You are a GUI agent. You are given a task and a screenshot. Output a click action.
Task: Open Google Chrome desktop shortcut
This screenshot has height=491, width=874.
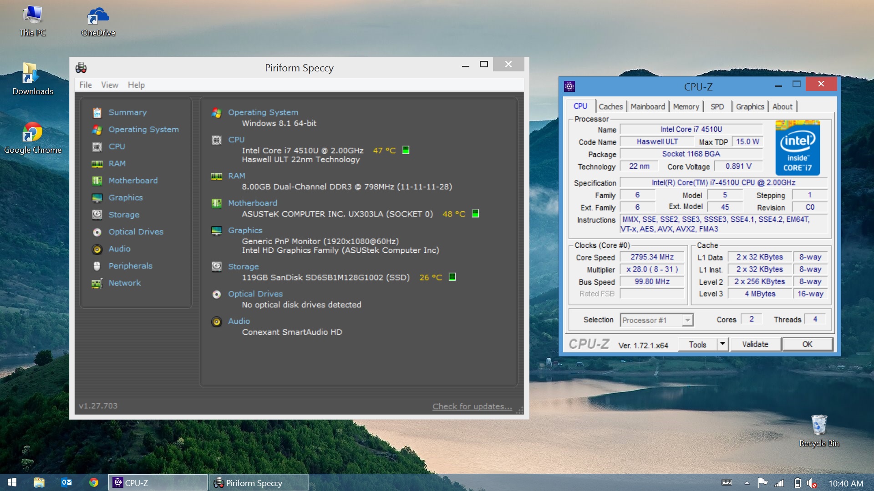tap(32, 138)
